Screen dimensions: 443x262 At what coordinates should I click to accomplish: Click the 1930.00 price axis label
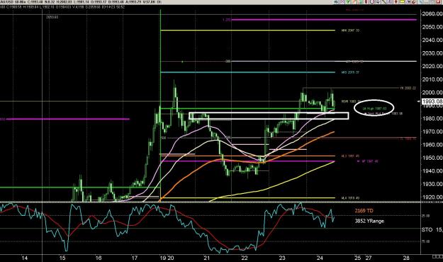pyautogui.click(x=432, y=184)
